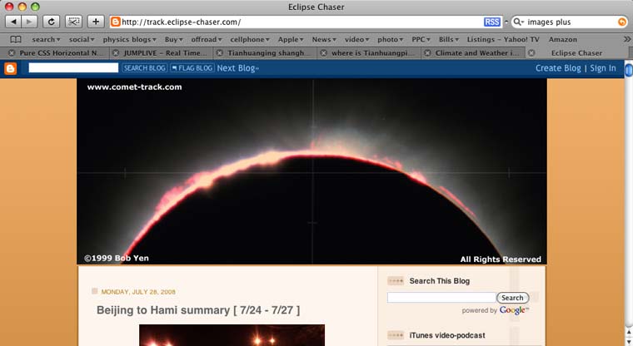Go to Next Blog link
Screen dimensions: 633x346
[237, 68]
